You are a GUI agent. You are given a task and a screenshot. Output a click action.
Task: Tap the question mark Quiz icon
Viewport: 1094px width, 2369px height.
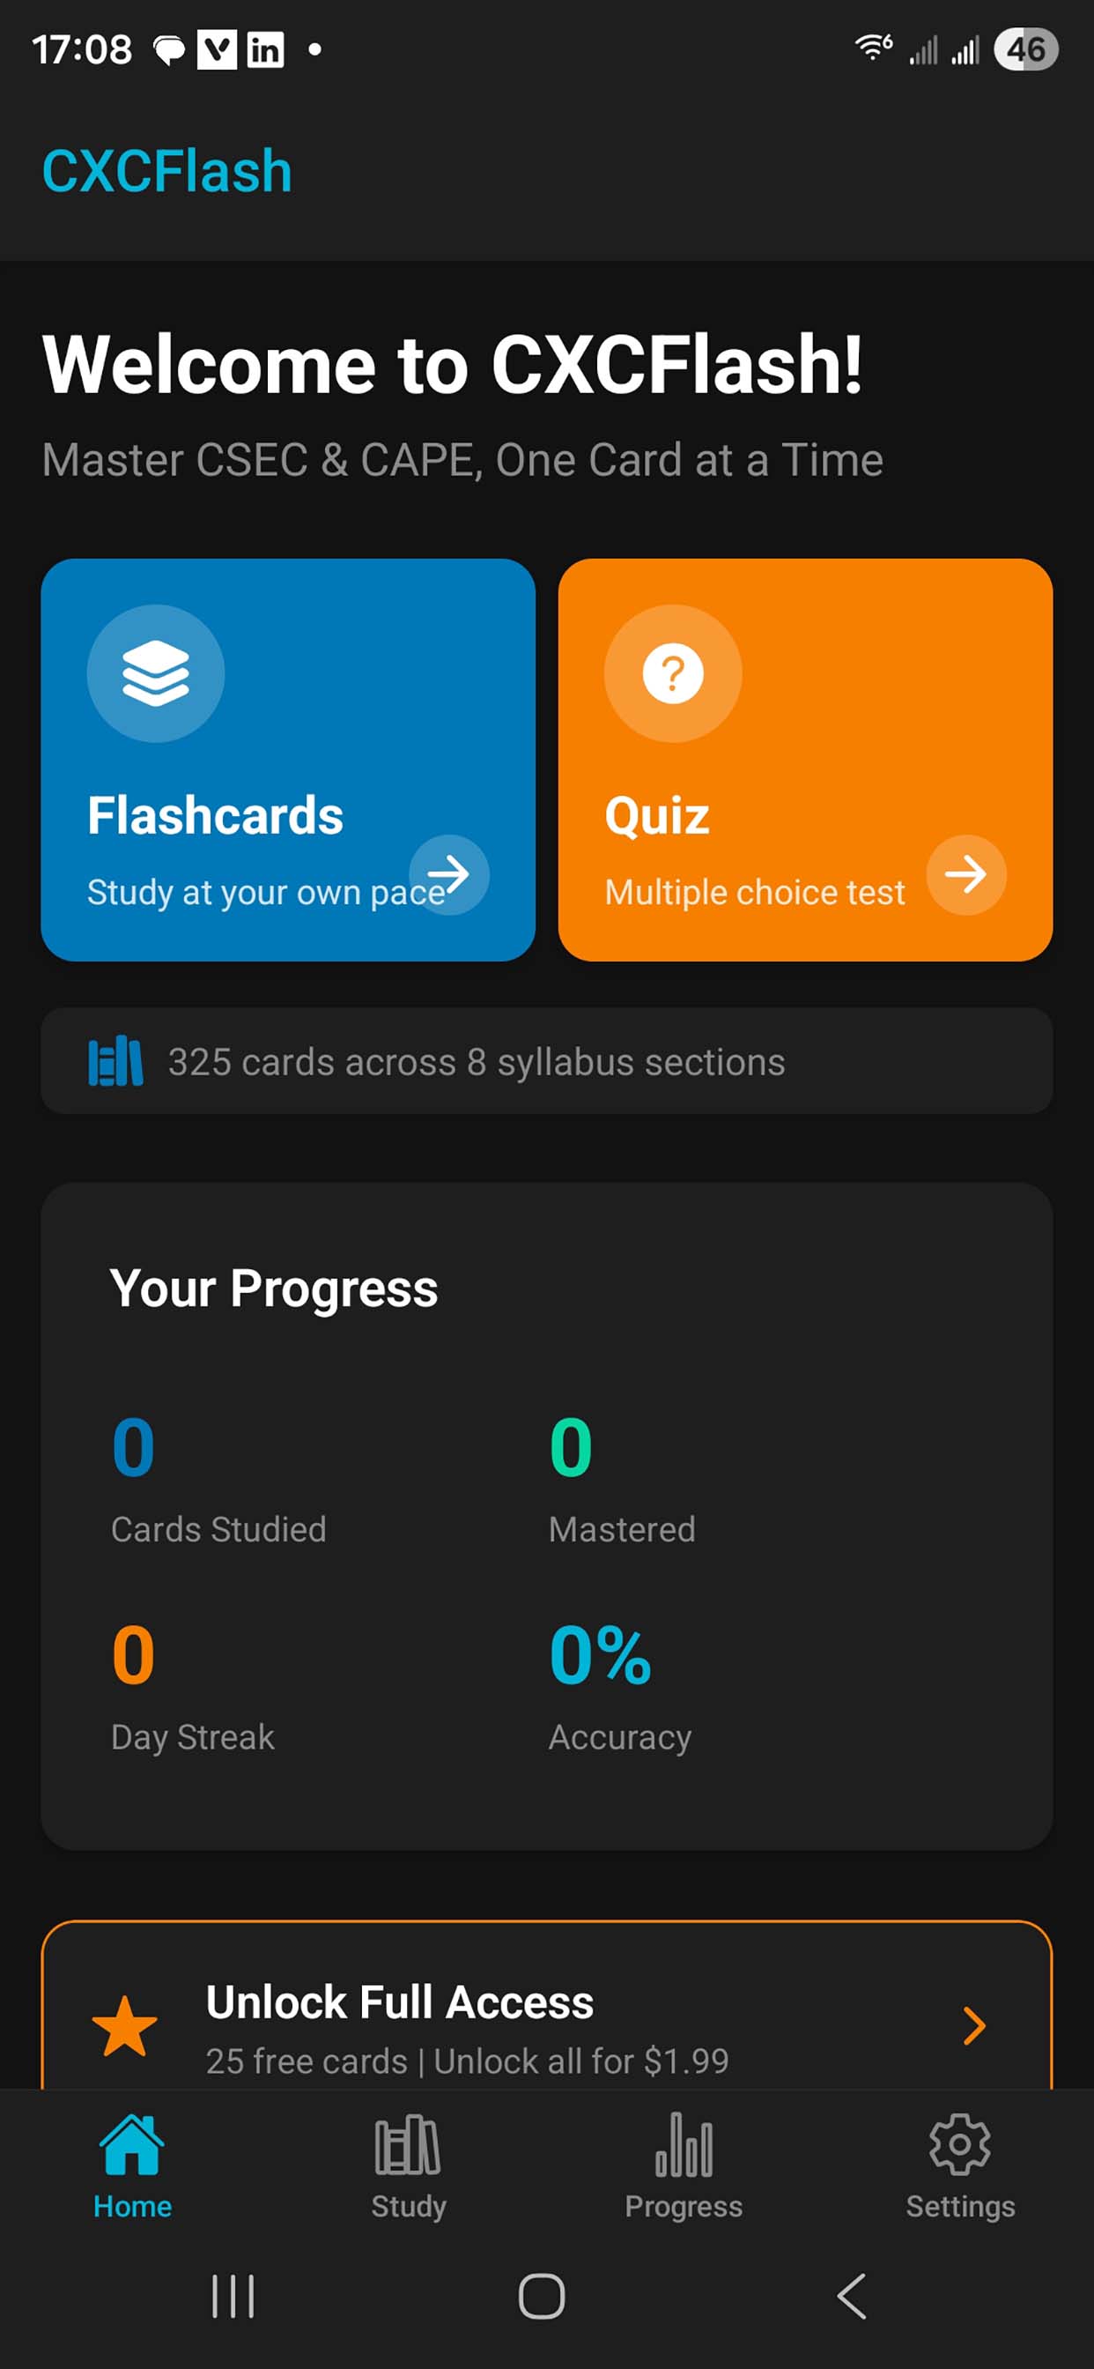672,672
